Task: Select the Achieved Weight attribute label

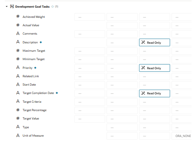Action: pos(34,17)
